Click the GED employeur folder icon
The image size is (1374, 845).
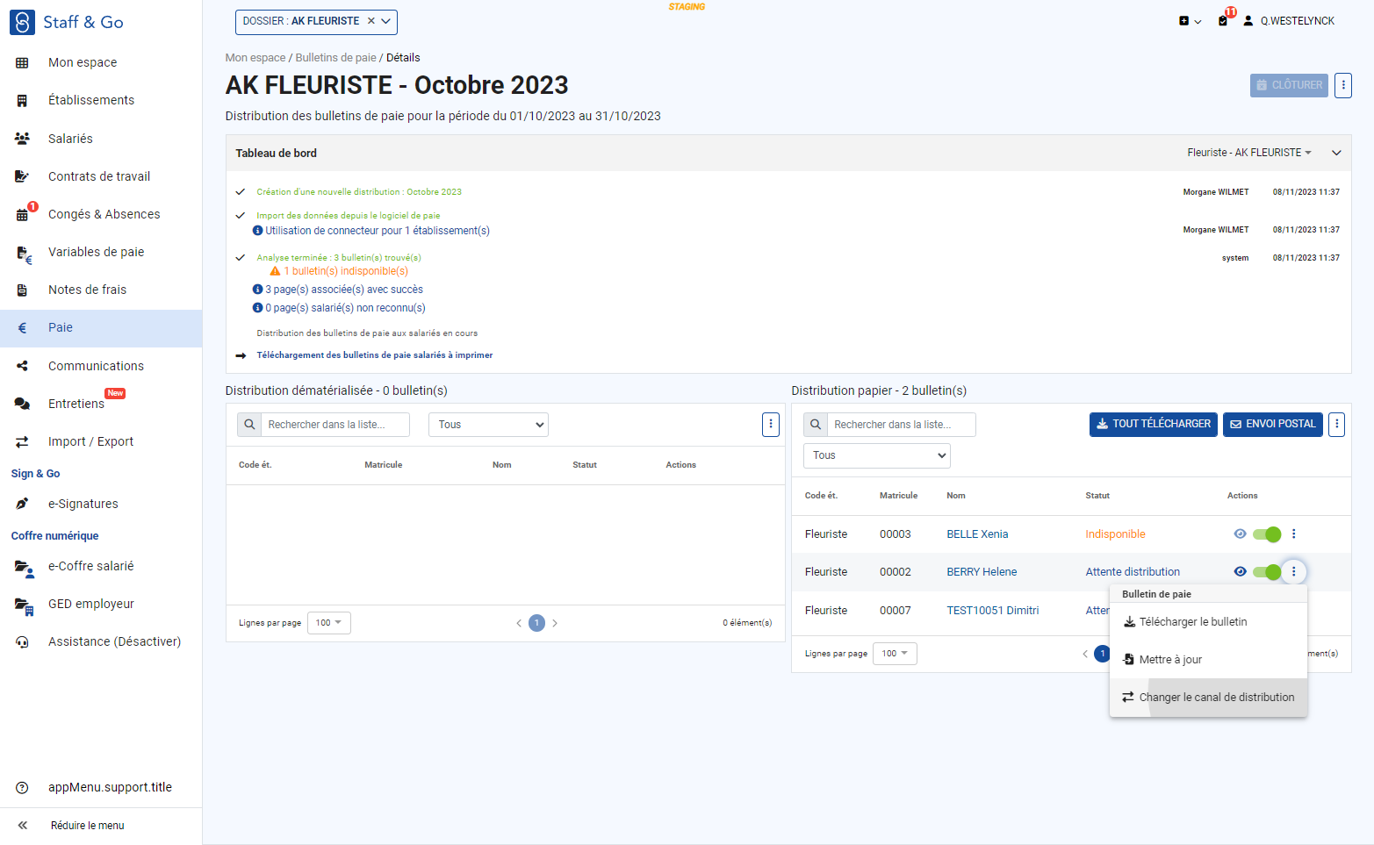[x=24, y=604]
